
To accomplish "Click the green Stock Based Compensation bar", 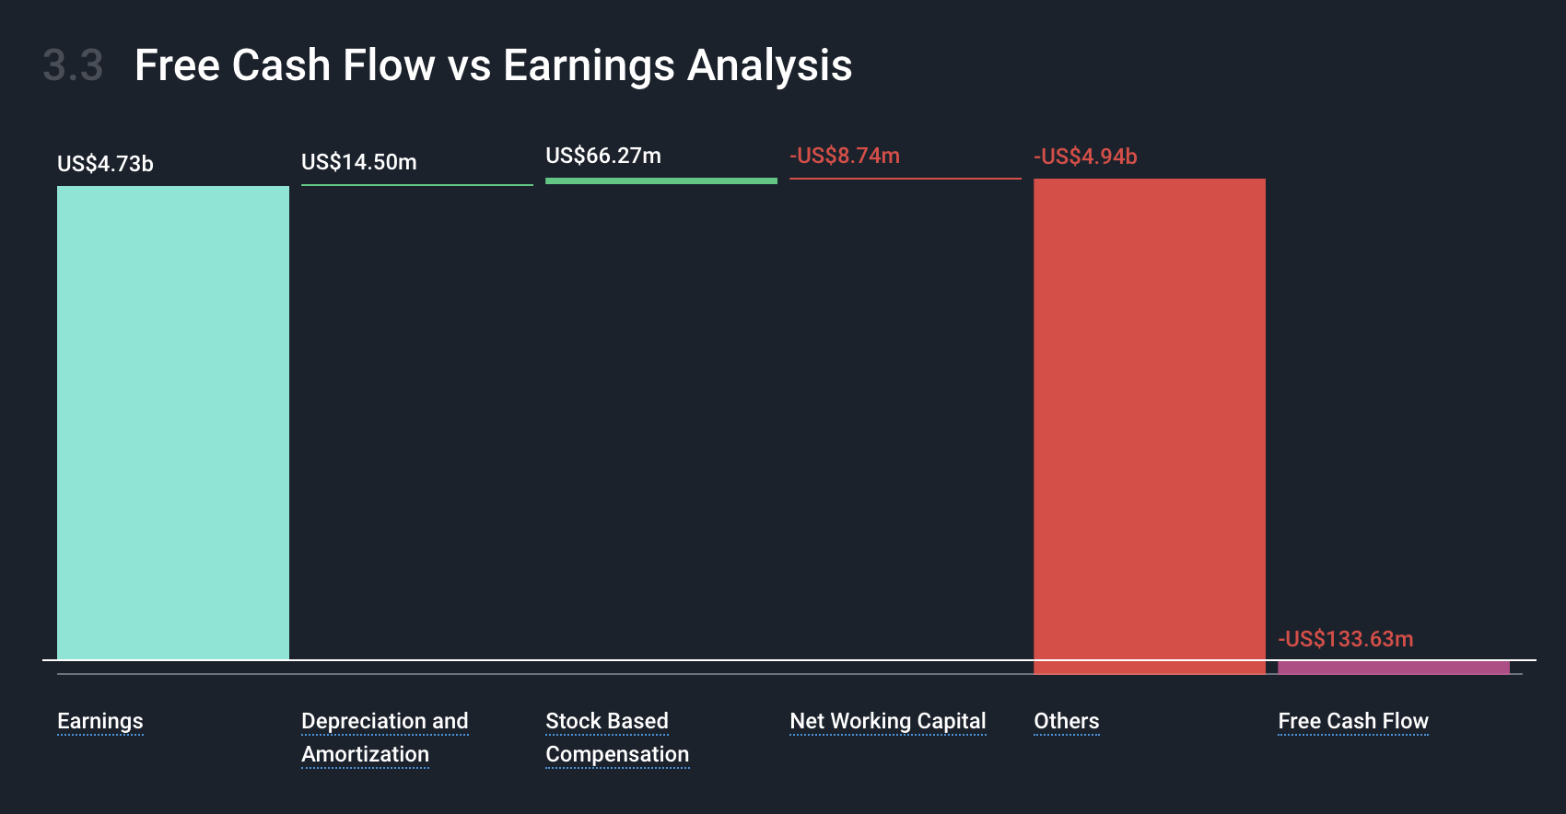I will click(661, 181).
